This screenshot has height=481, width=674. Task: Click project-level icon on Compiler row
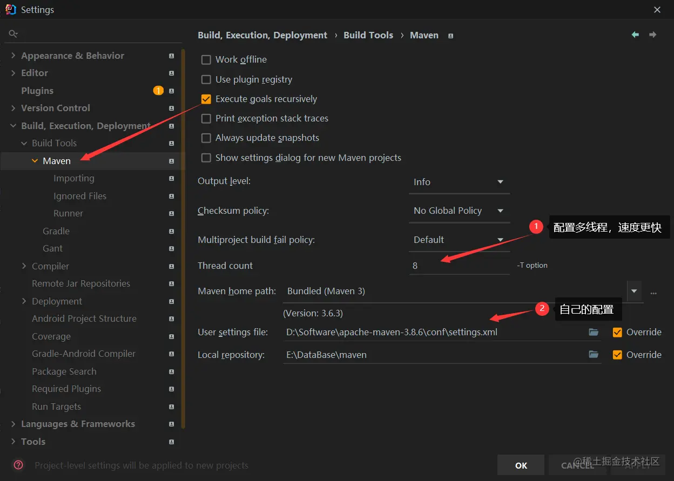[171, 266]
